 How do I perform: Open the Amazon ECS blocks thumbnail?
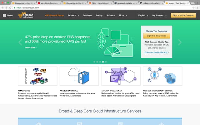(x=37, y=76)
